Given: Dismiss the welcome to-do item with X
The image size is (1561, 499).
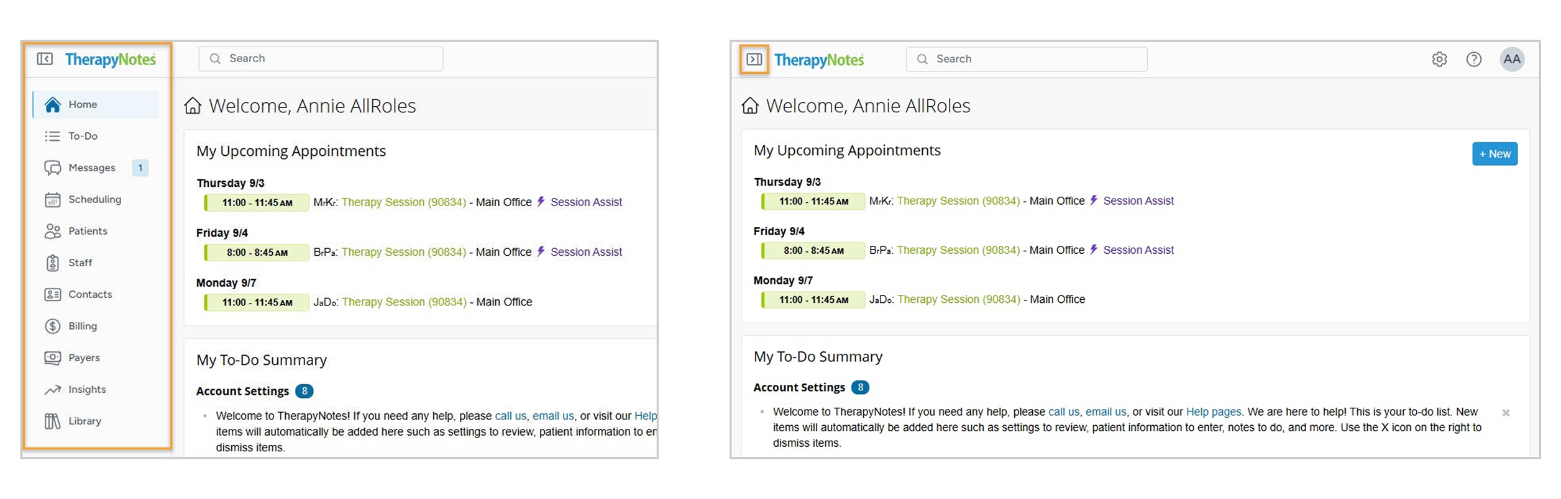Looking at the screenshot, I should click(x=1506, y=413).
